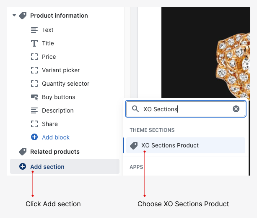Click the Product information tag icon
The image size is (257, 218).
23,16
